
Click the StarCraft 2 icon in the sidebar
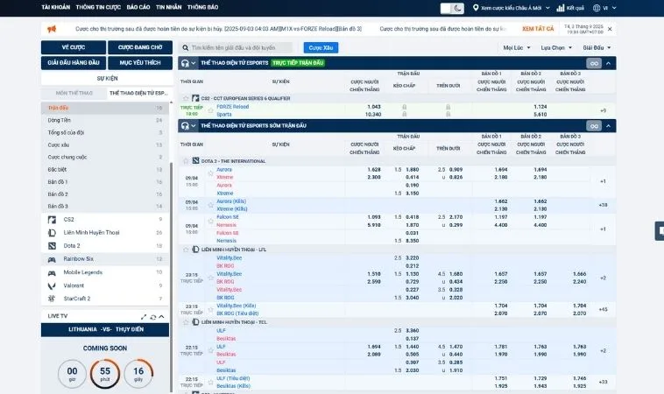point(53,299)
